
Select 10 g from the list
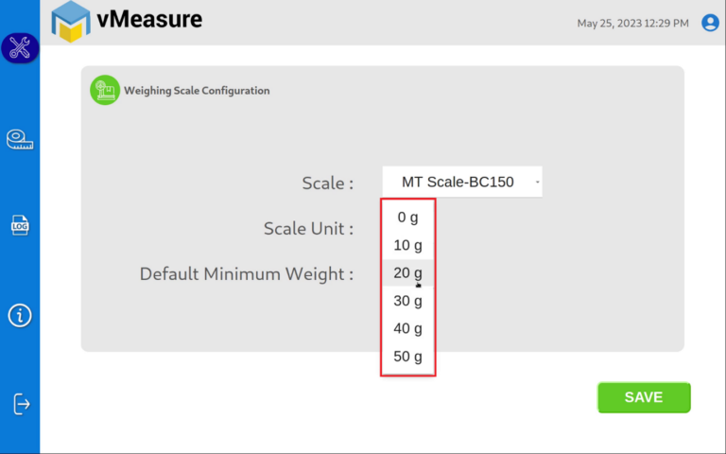point(407,245)
